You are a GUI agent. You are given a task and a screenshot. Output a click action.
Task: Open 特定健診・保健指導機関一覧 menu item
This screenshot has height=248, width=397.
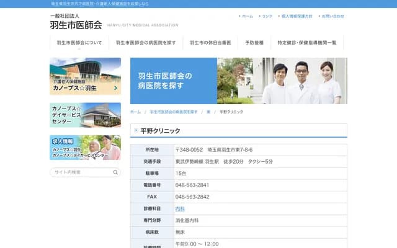point(306,43)
